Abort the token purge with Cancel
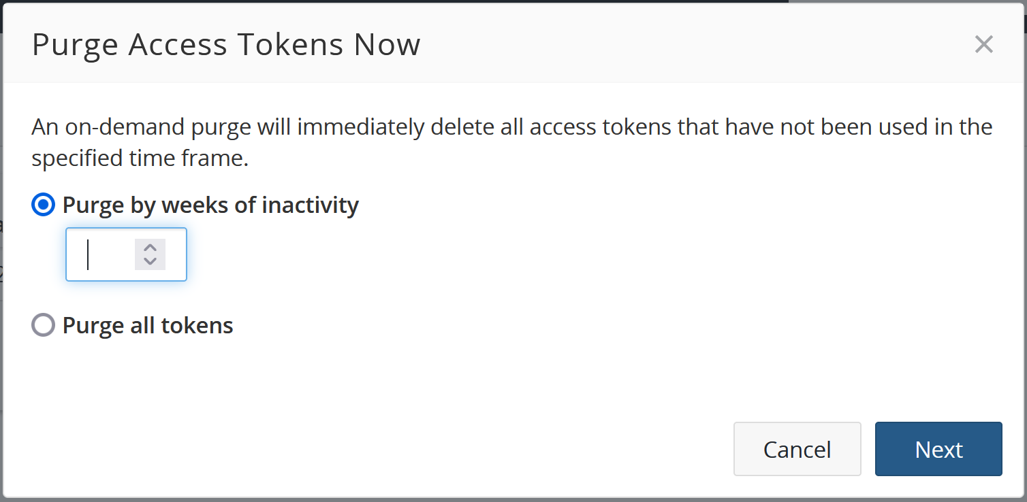The image size is (1027, 502). click(x=797, y=449)
